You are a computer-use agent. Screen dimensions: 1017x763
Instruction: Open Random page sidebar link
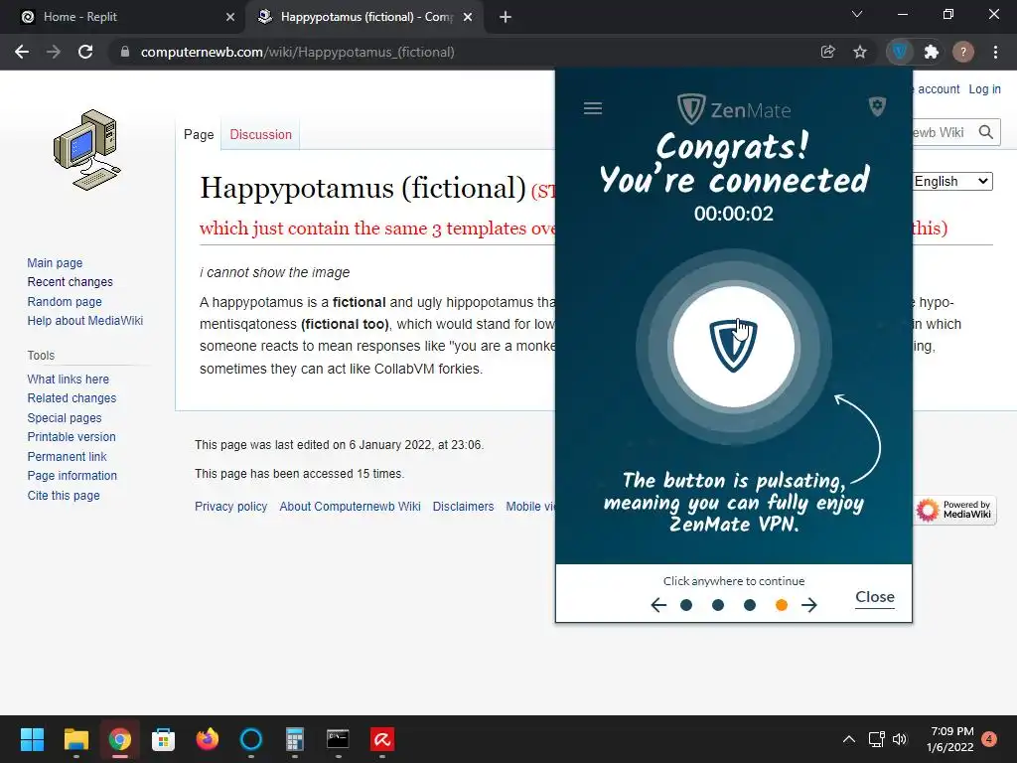pos(65,301)
